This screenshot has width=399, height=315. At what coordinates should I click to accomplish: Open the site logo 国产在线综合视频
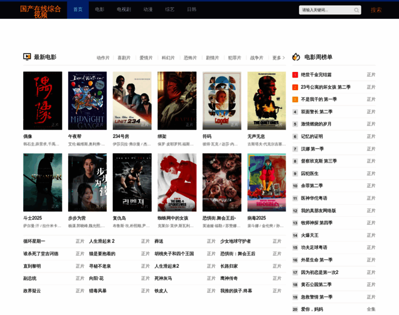click(x=40, y=12)
